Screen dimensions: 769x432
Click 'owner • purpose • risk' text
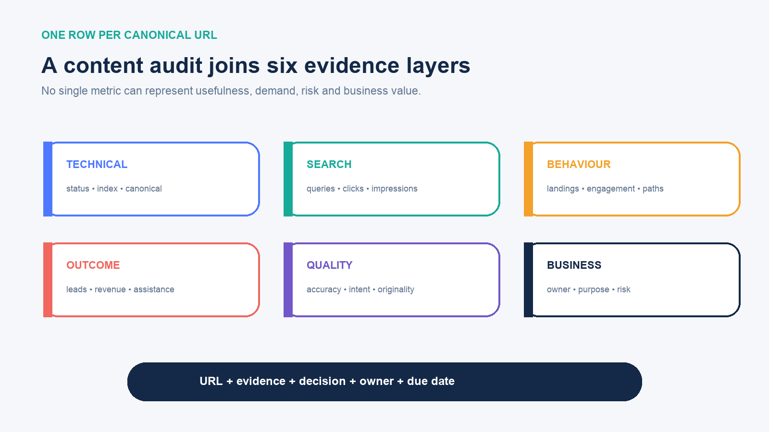click(x=589, y=289)
